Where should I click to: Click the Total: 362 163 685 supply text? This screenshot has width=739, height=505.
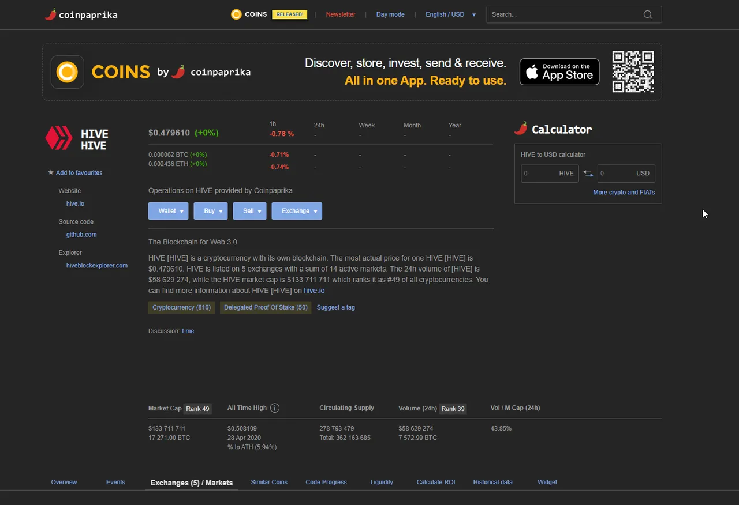[x=345, y=438]
